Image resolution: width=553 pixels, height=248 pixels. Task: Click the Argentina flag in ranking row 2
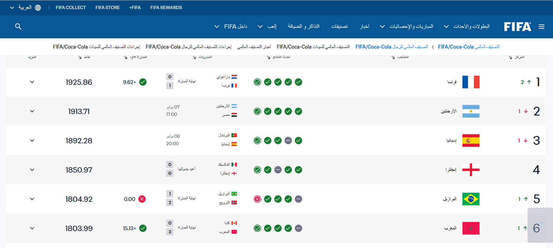tap(471, 111)
